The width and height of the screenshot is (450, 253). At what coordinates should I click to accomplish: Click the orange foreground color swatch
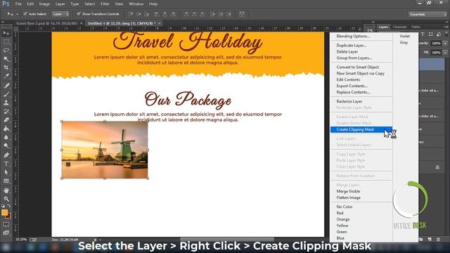click(4, 212)
